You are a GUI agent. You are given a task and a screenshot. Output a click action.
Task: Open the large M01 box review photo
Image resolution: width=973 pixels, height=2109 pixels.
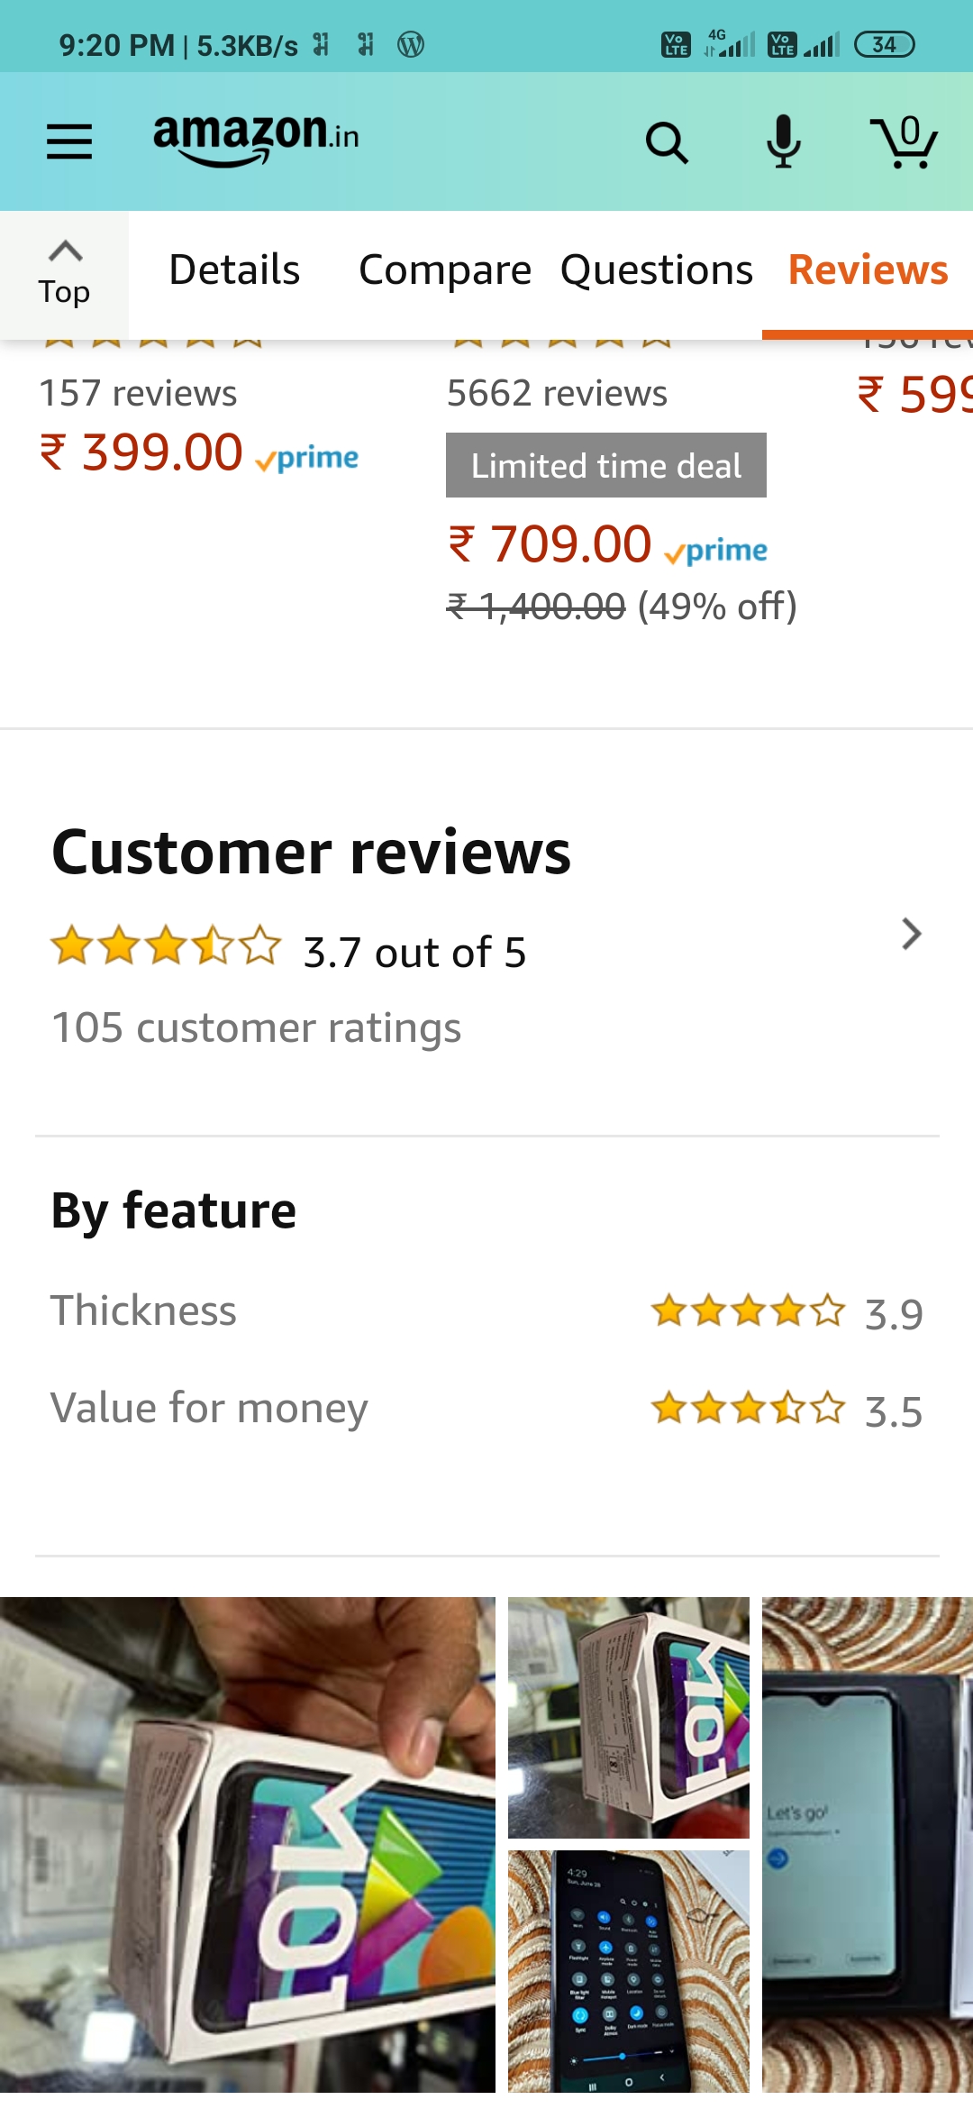pyautogui.click(x=248, y=1844)
